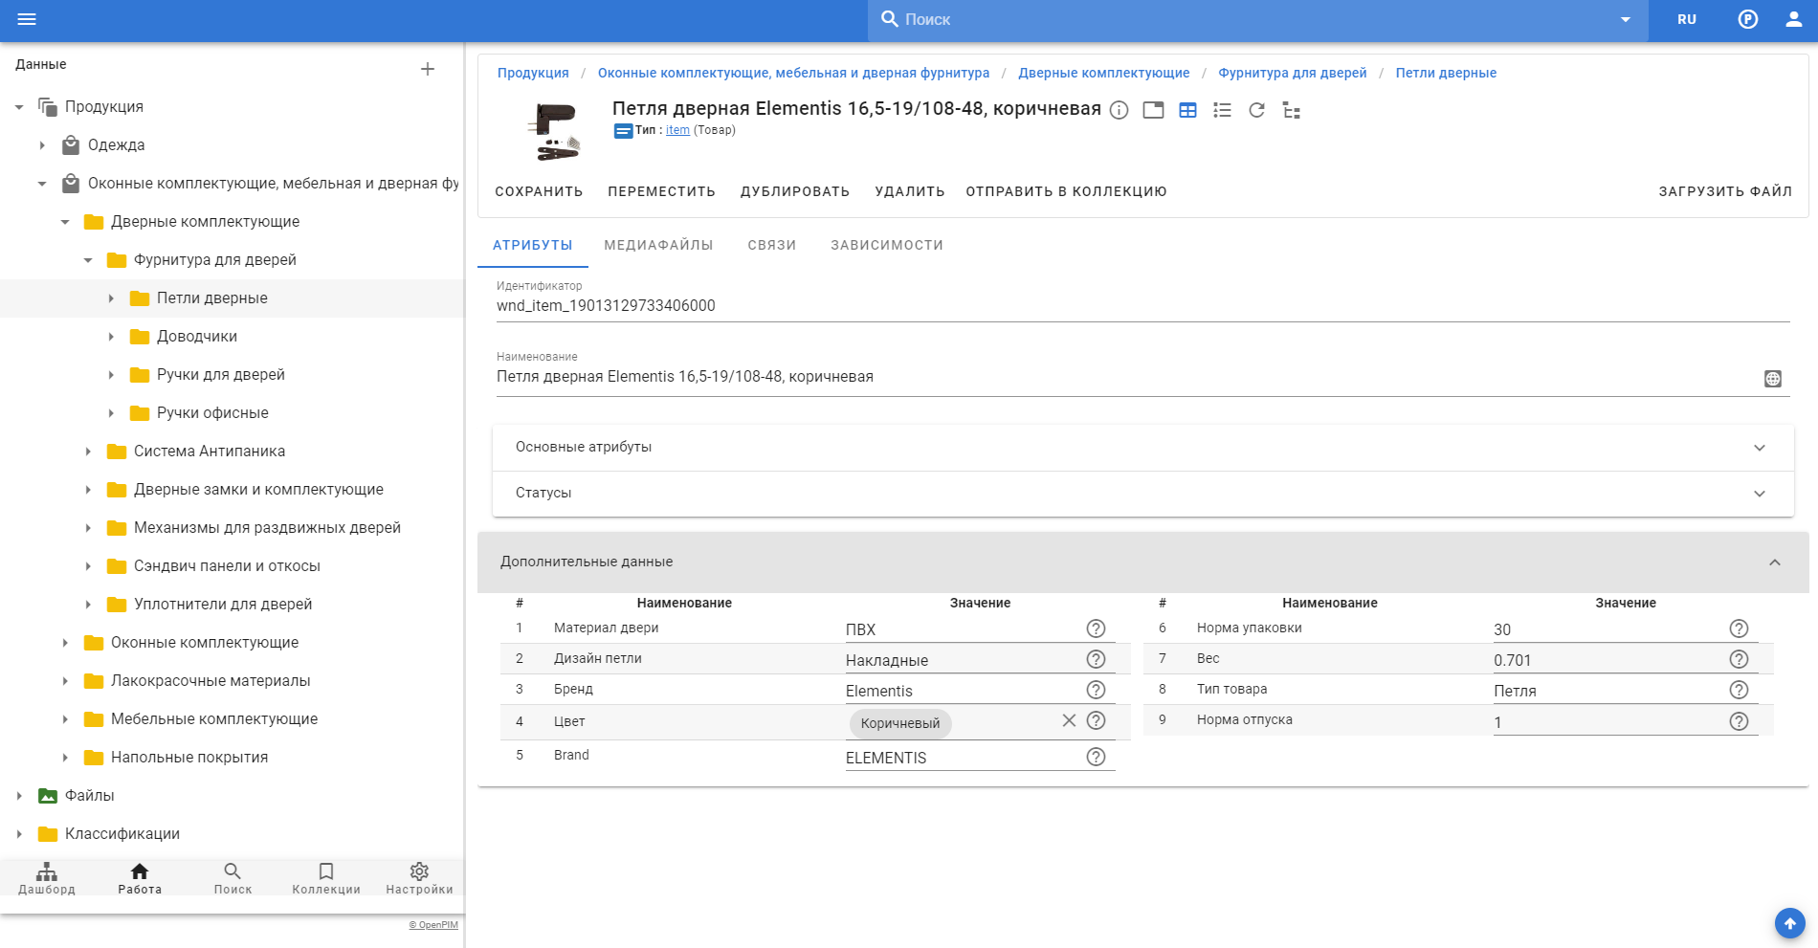Collapse the Дополнительные данные panel
Image resolution: width=1818 pixels, height=948 pixels.
click(x=1774, y=562)
